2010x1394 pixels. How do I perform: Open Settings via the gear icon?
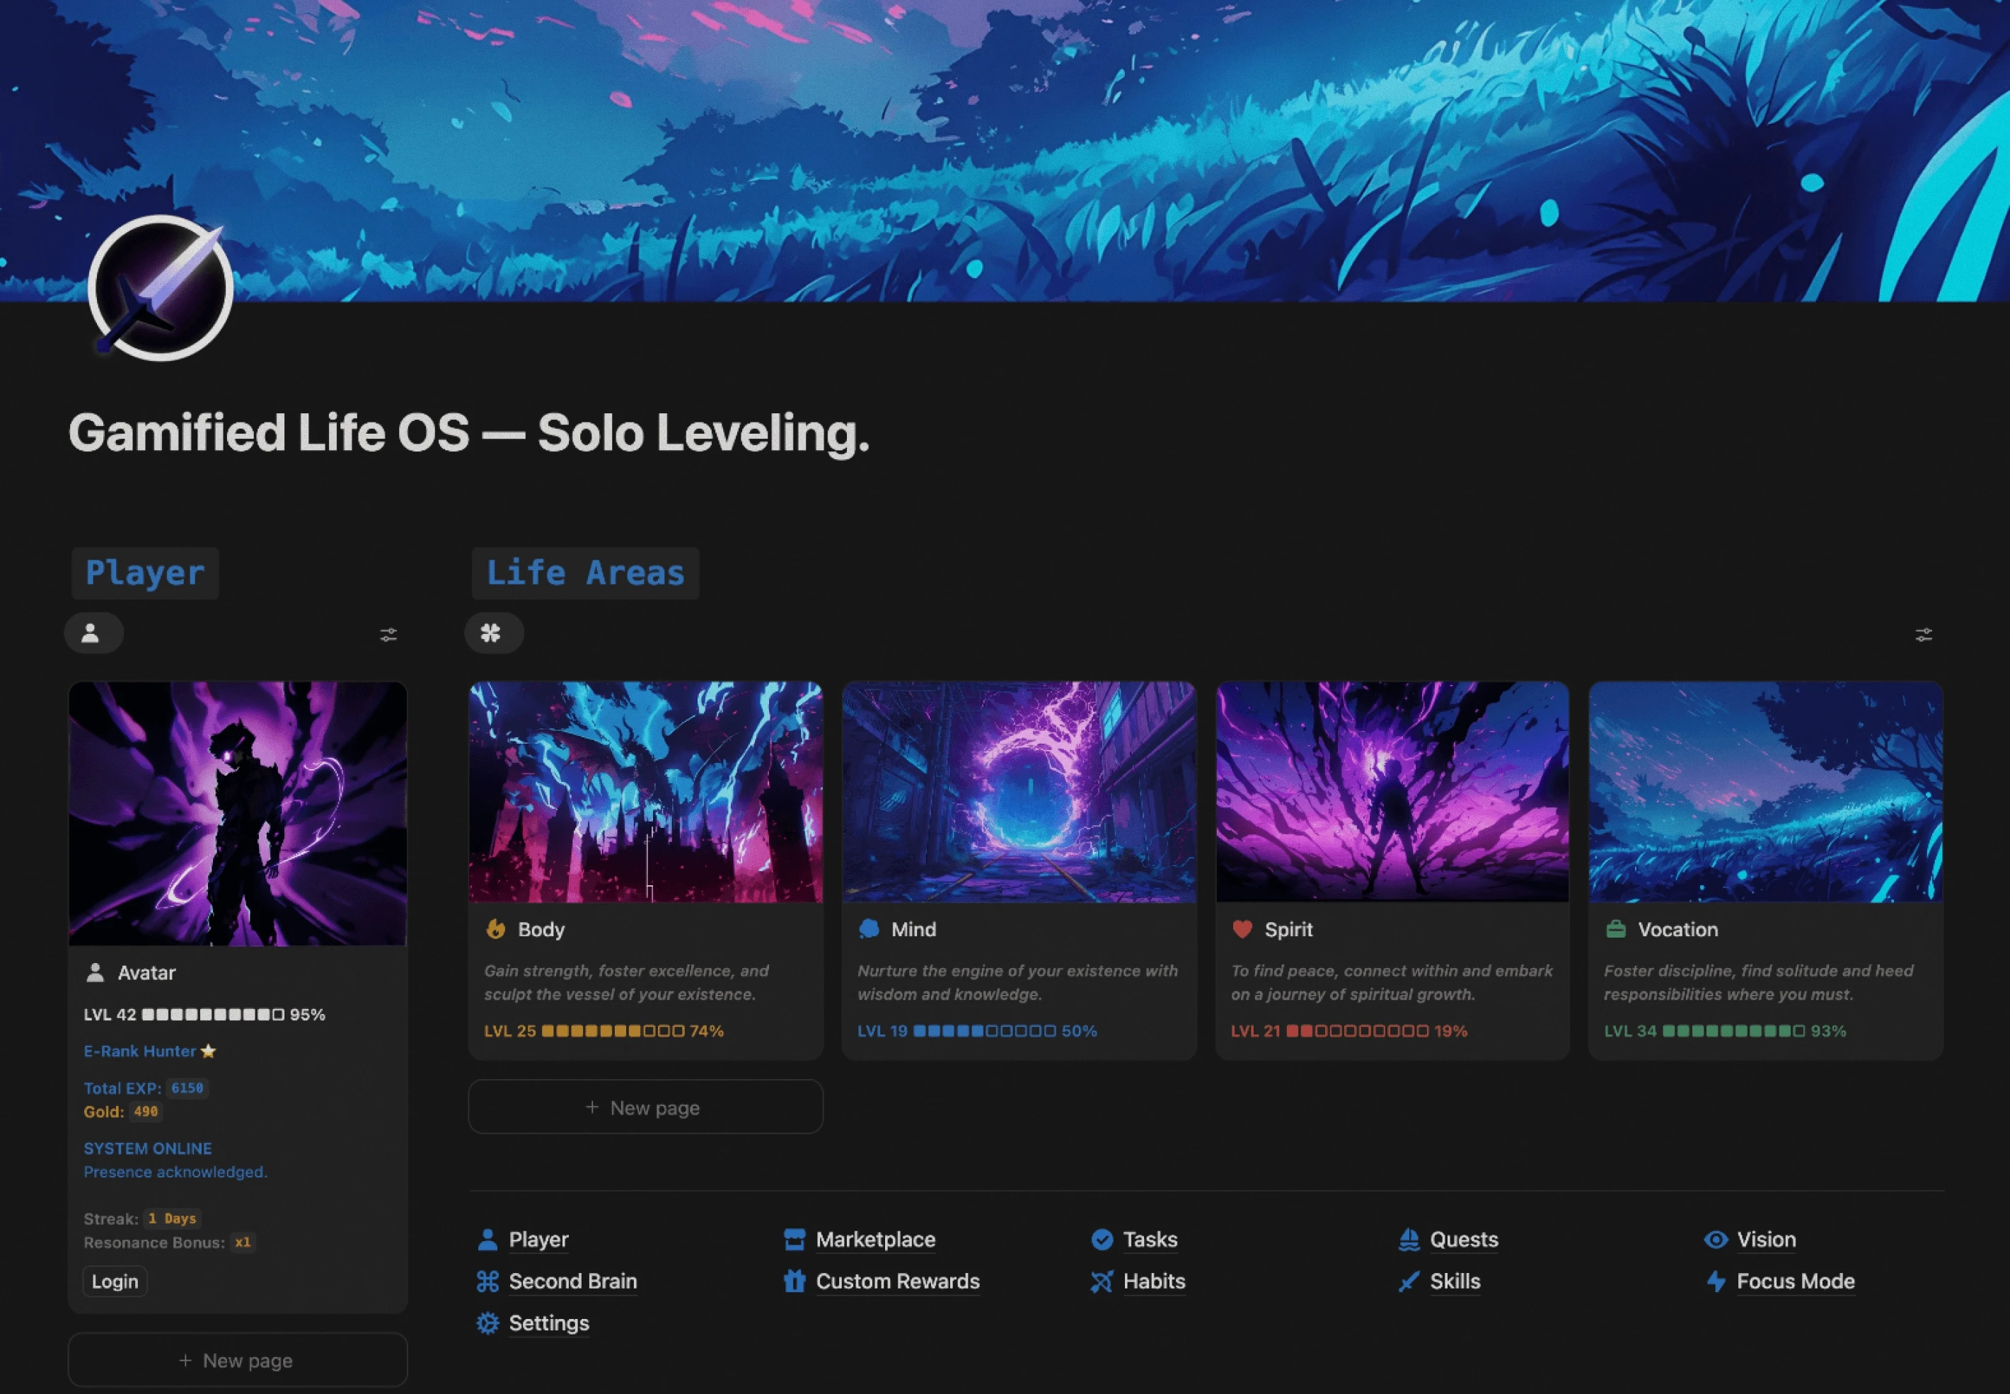pos(488,1323)
